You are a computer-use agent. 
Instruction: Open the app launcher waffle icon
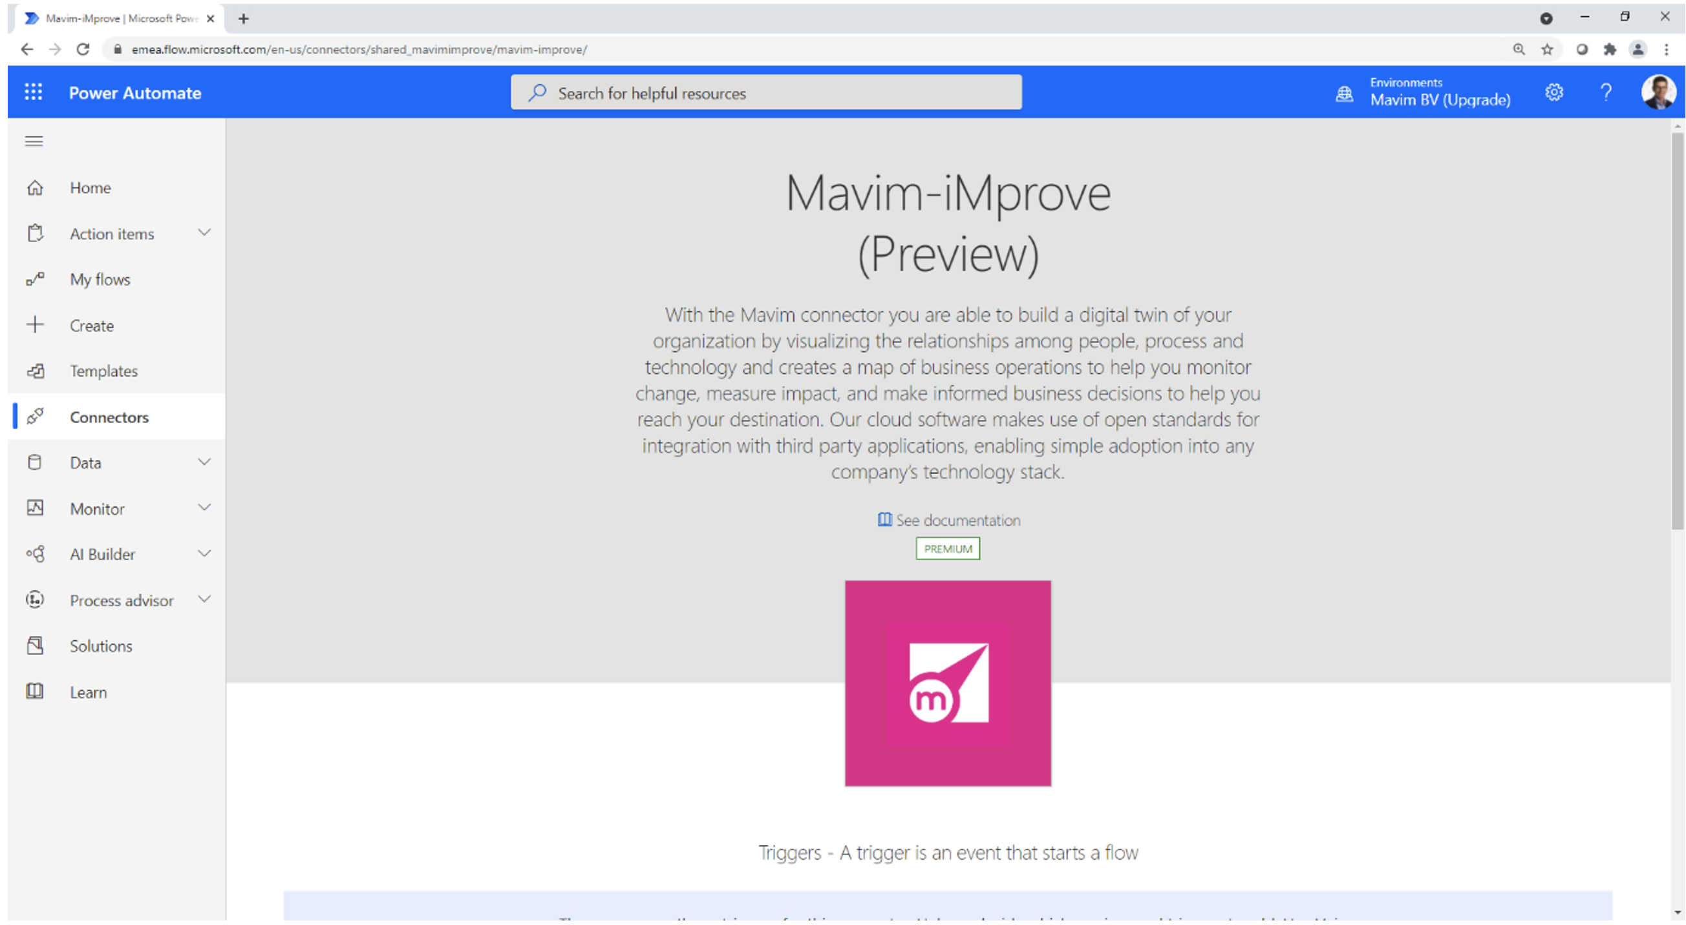click(34, 92)
